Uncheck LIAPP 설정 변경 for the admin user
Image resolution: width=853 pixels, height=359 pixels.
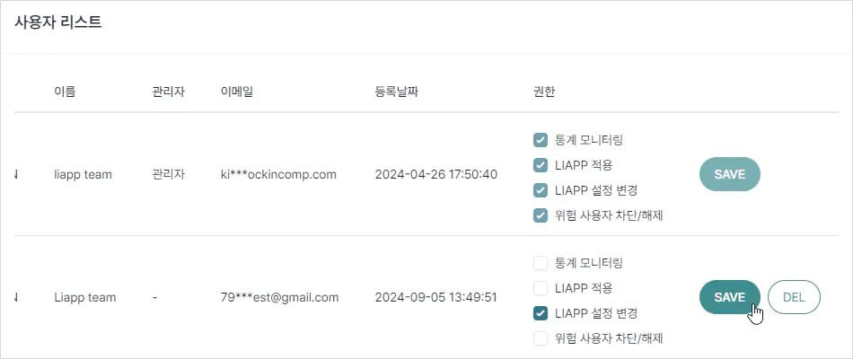pos(541,190)
